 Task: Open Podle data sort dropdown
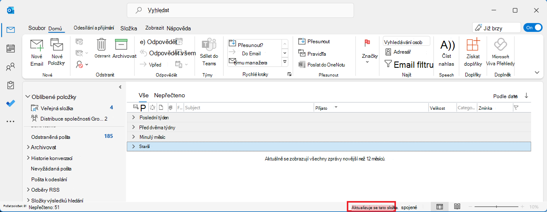505,96
